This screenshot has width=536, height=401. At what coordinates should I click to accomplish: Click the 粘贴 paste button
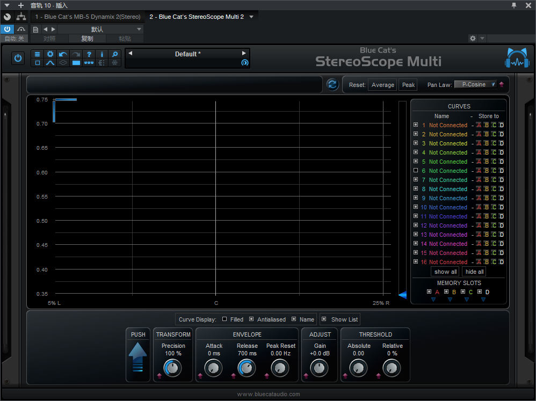125,39
